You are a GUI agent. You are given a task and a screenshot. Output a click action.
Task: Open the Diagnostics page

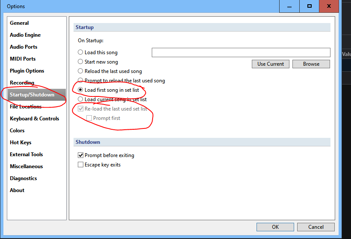(x=23, y=178)
